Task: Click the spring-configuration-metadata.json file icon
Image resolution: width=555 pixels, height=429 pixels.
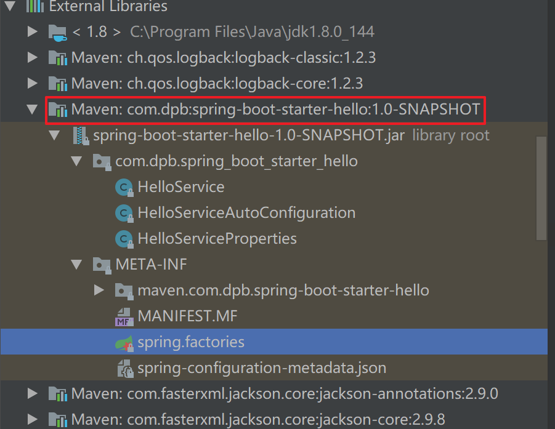Action: pos(125,369)
